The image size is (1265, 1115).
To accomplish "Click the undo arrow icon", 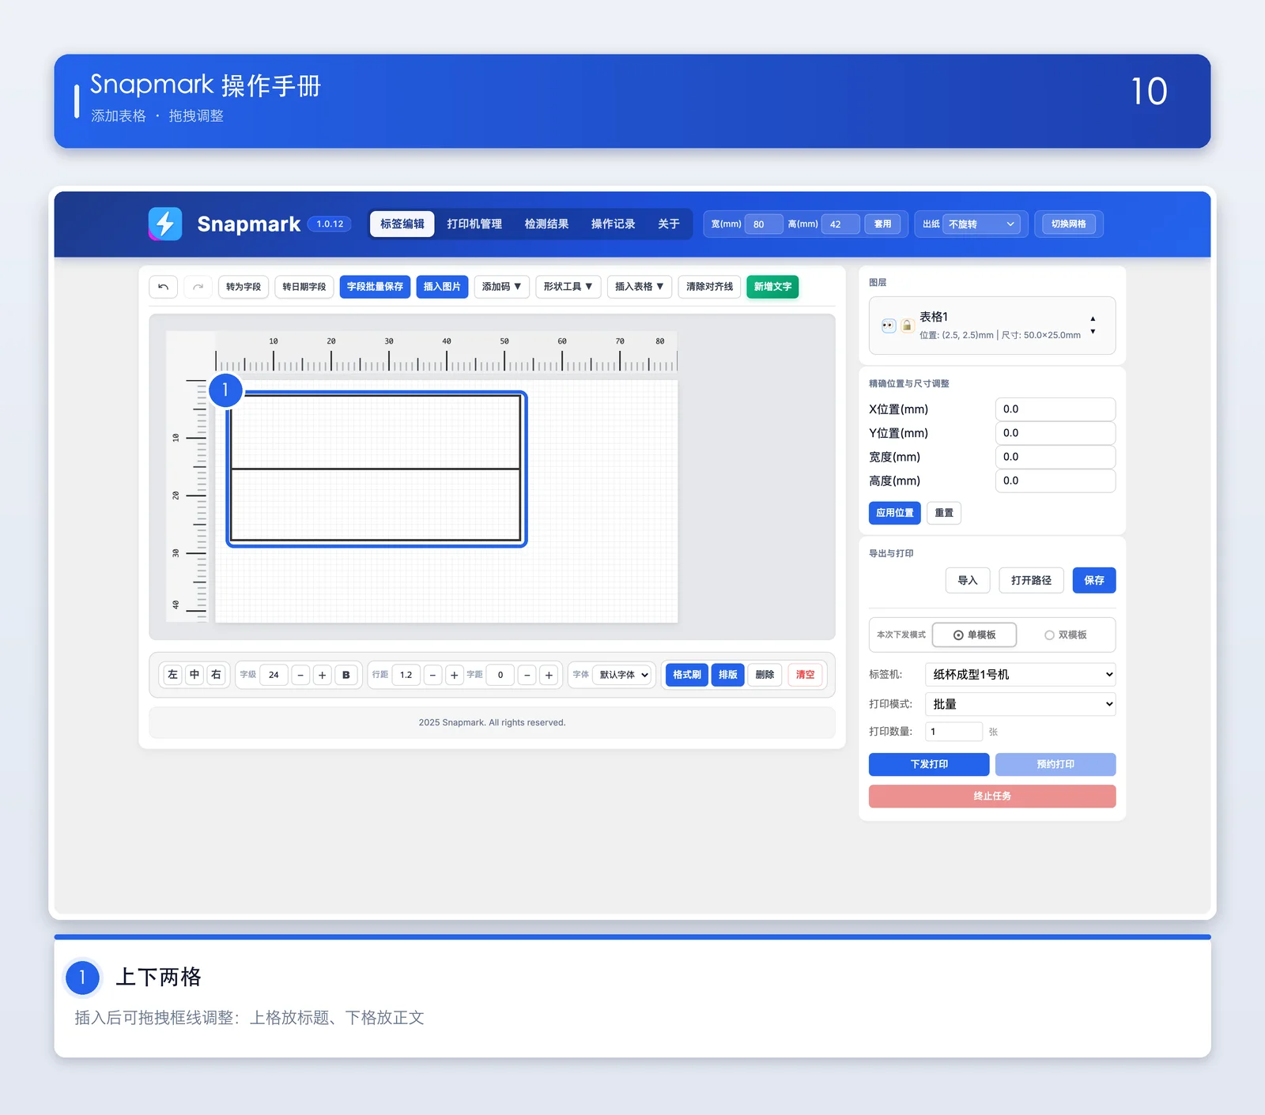I will (163, 287).
